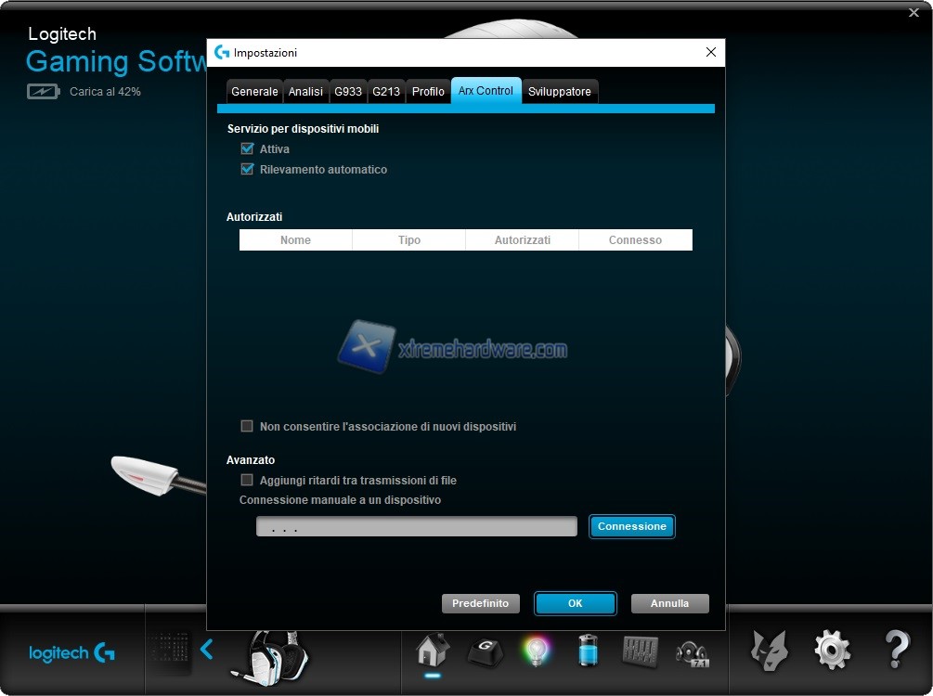Disable Rilevamento automatico checkbox
The height and width of the screenshot is (696, 933).
coord(247,170)
